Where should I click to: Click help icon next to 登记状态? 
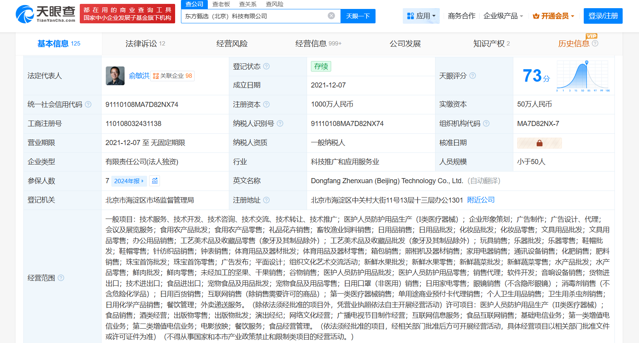tap(267, 66)
